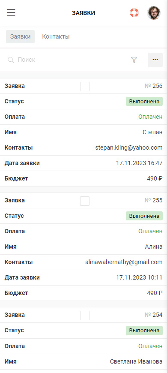
Task: Click the lifebuoy help icon
Action: 134,12
